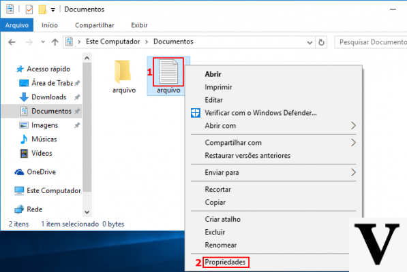Click the Explorer window system icon
This screenshot has height=272, width=407.
[x=10, y=9]
